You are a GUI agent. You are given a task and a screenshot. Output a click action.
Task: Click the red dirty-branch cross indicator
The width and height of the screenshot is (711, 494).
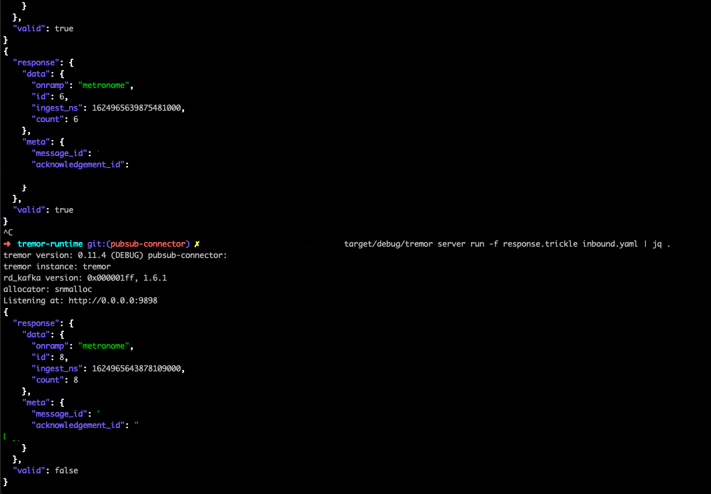196,243
